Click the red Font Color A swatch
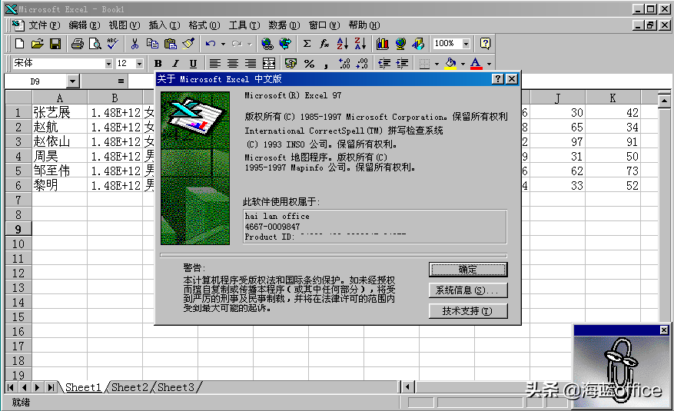Image resolution: width=674 pixels, height=411 pixels. (476, 64)
